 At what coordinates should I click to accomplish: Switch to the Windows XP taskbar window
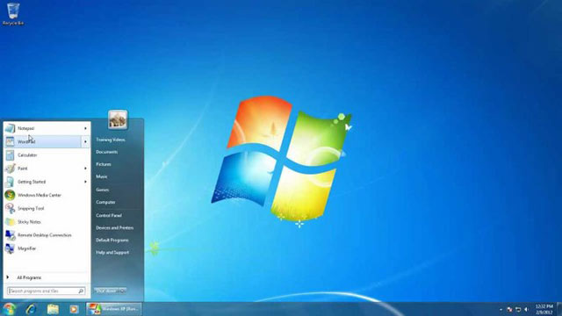pos(114,309)
